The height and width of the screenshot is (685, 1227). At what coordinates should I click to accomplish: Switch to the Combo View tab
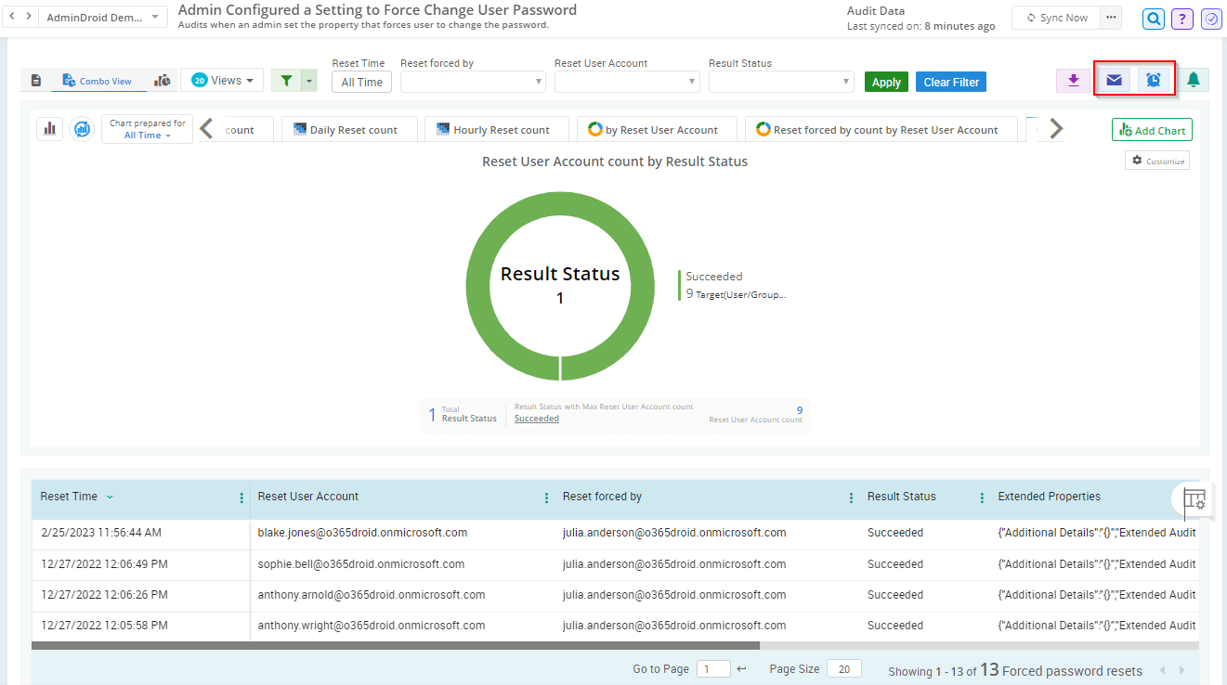(x=98, y=80)
